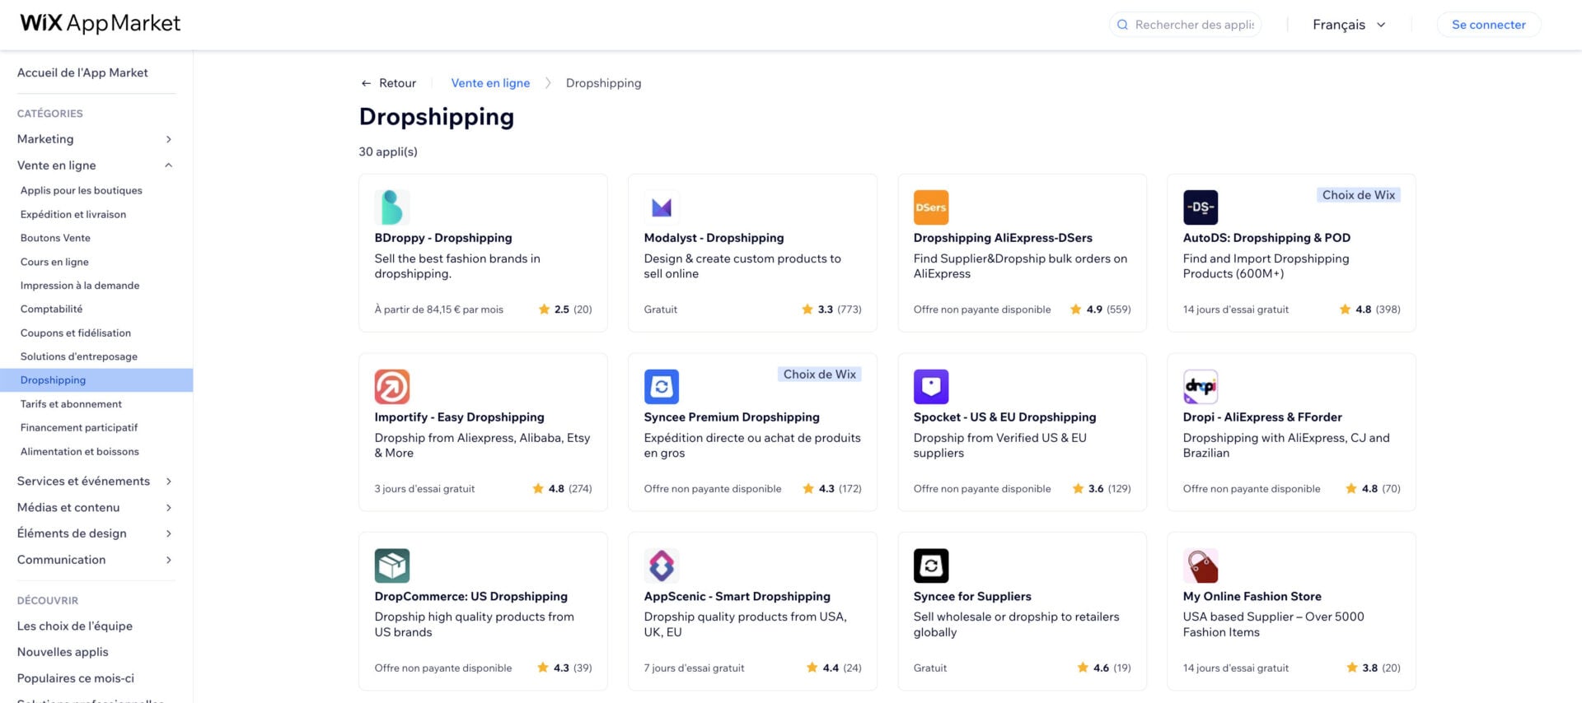Select Tarifs et abonnement subcategory
The image size is (1582, 703).
[71, 404]
